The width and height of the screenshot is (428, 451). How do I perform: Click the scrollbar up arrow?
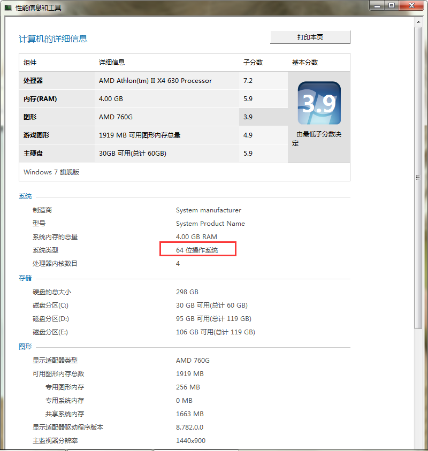coord(418,22)
